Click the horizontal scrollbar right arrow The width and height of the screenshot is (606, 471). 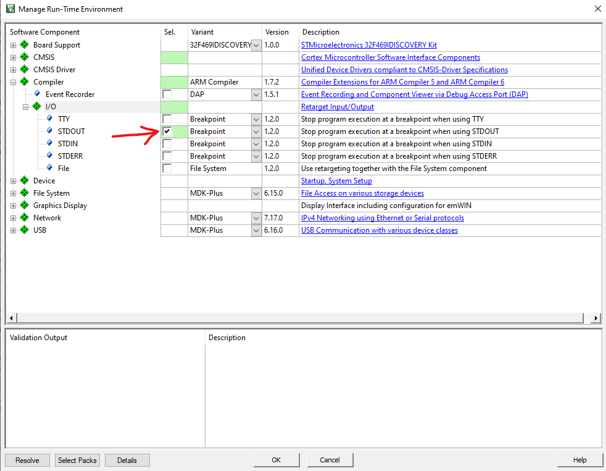click(596, 318)
